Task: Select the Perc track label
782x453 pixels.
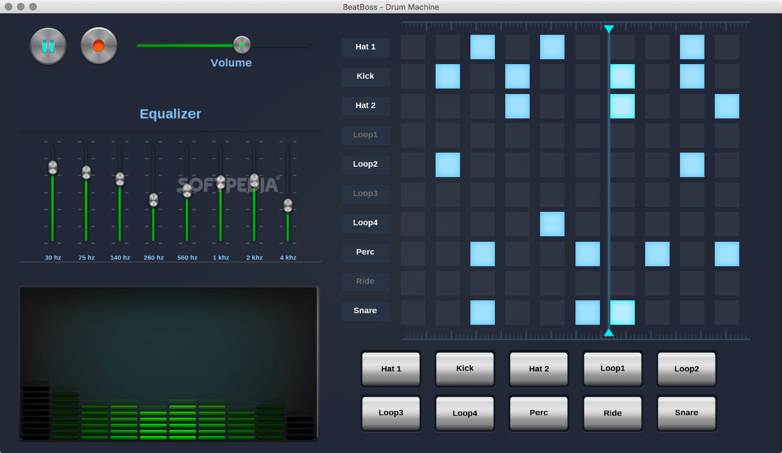Action: click(365, 252)
